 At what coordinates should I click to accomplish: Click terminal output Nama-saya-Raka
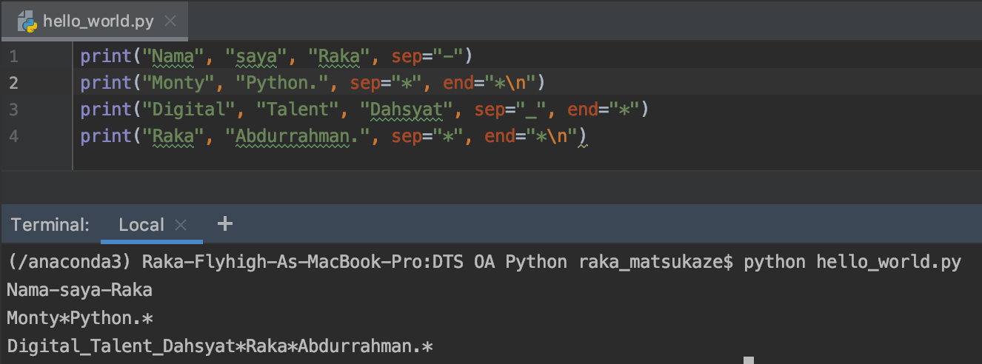(x=79, y=289)
